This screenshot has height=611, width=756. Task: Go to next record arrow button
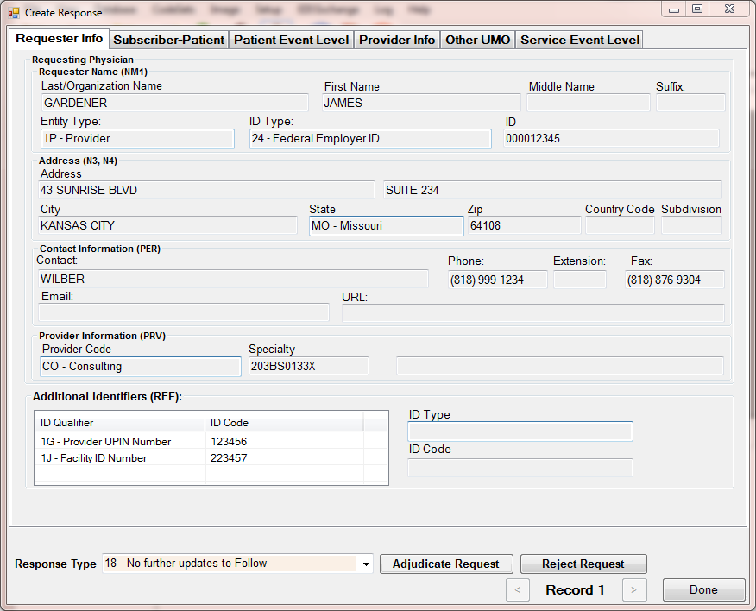(633, 590)
